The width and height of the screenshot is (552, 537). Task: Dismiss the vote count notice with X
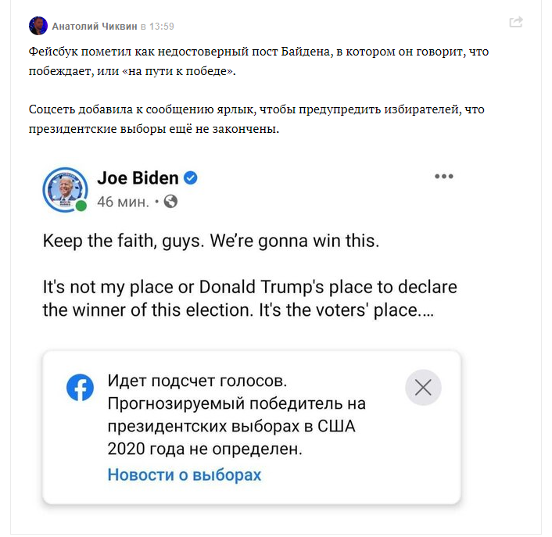[x=423, y=388]
